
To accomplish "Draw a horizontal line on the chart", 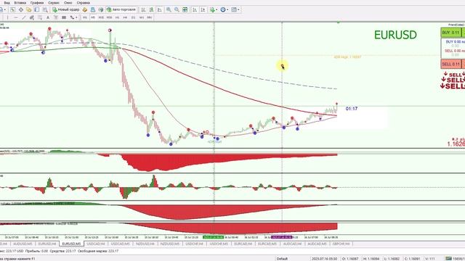I will [16, 17].
